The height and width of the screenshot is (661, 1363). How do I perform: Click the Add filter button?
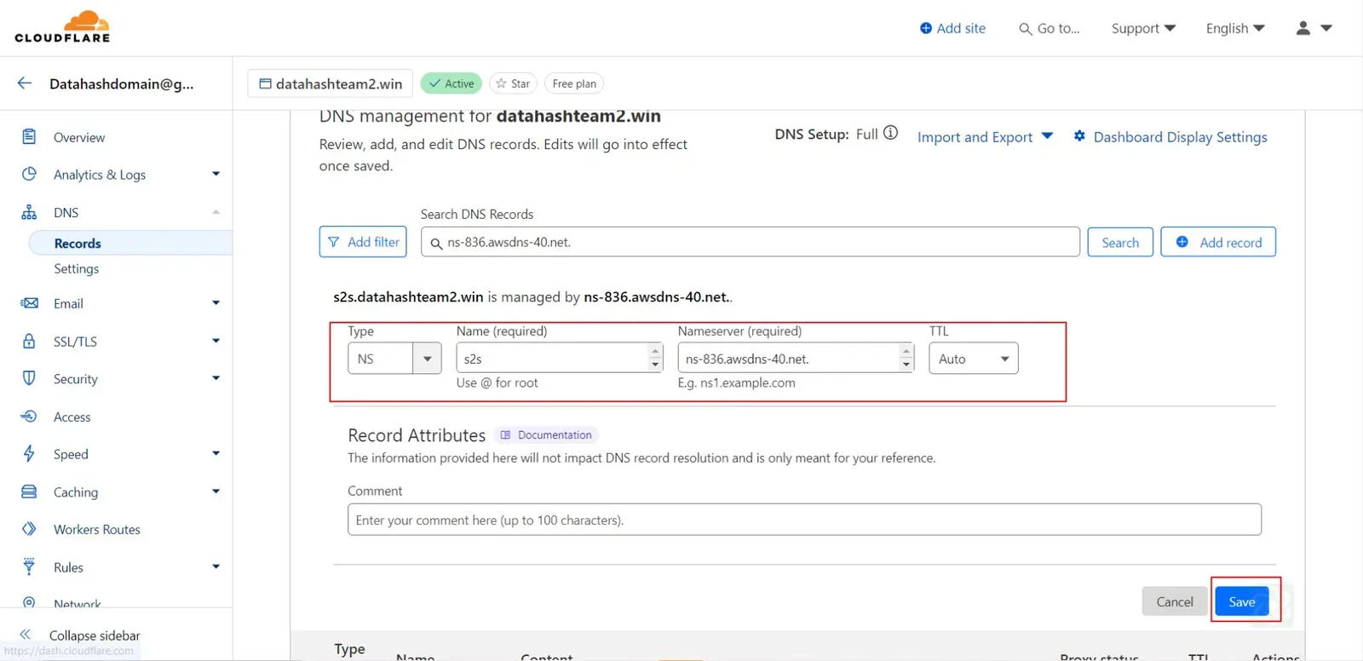[x=363, y=242]
